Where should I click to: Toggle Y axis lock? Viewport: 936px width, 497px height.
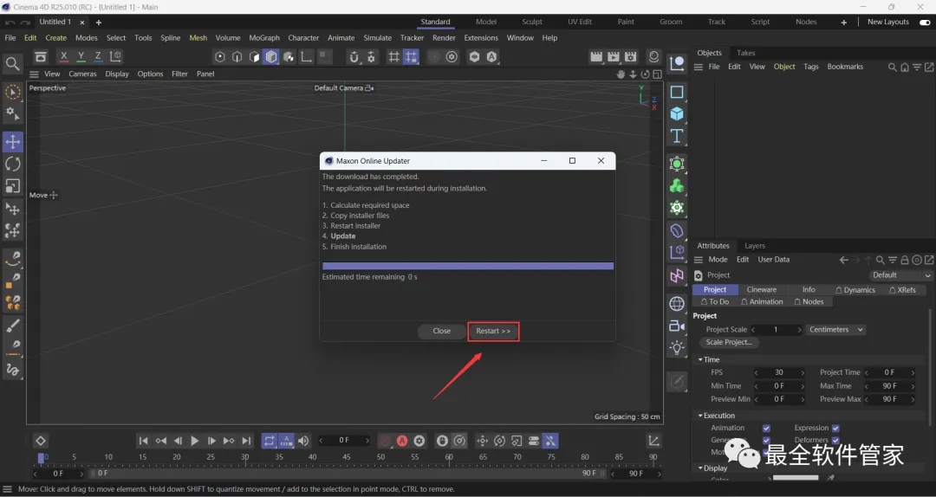click(x=81, y=56)
